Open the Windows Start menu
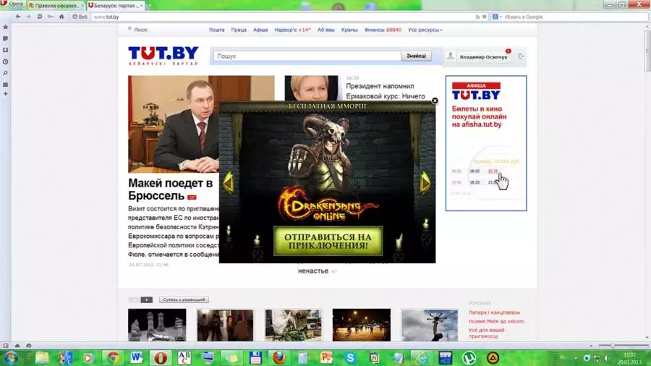Screen dimensions: 651x366 (10, 358)
